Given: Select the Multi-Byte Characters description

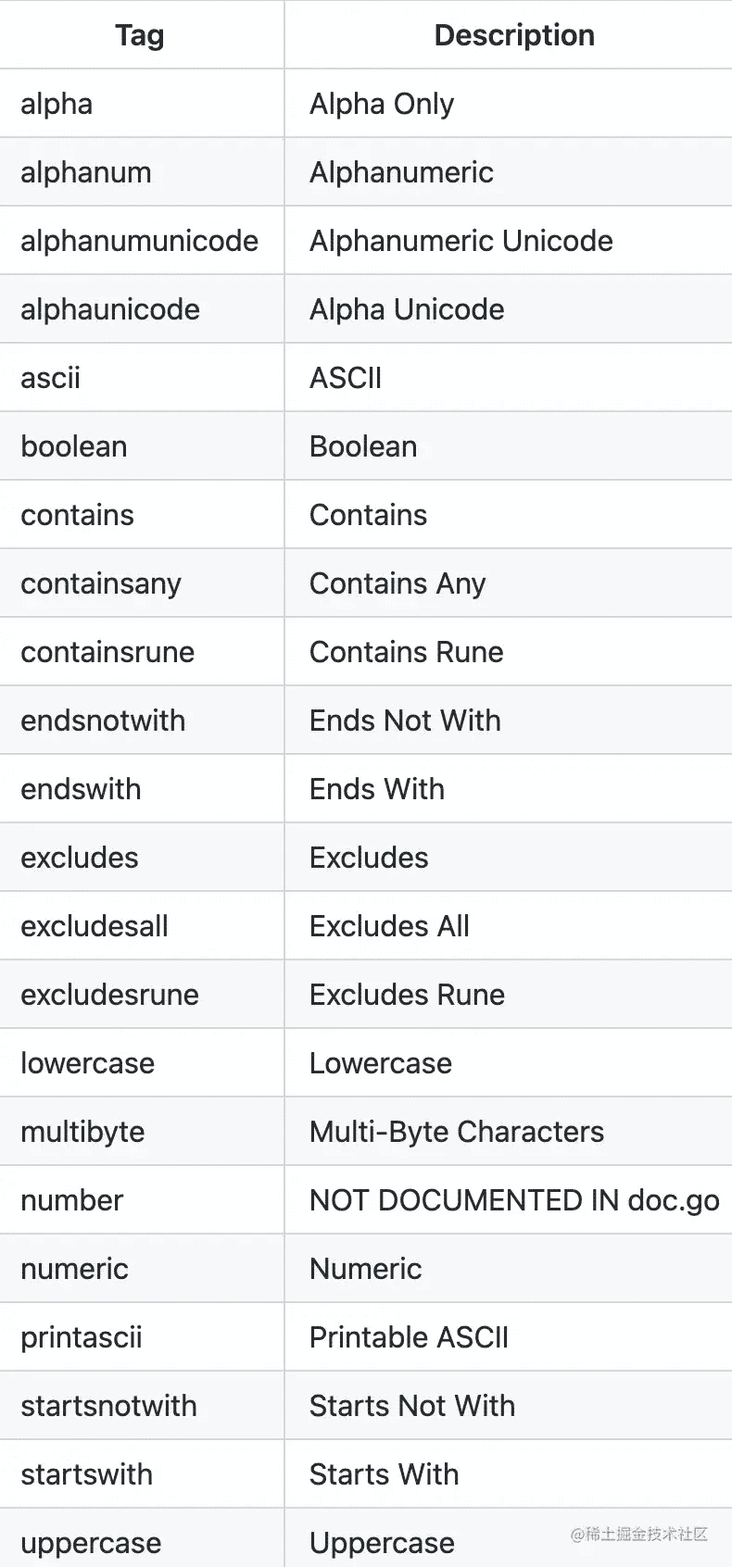Looking at the screenshot, I should pyautogui.click(x=457, y=1132).
